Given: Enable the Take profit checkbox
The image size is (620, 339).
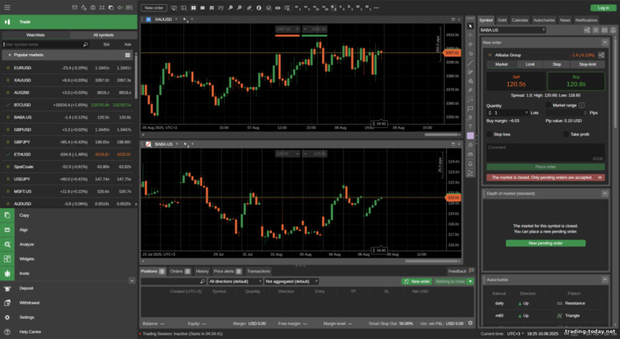Looking at the screenshot, I should point(566,134).
